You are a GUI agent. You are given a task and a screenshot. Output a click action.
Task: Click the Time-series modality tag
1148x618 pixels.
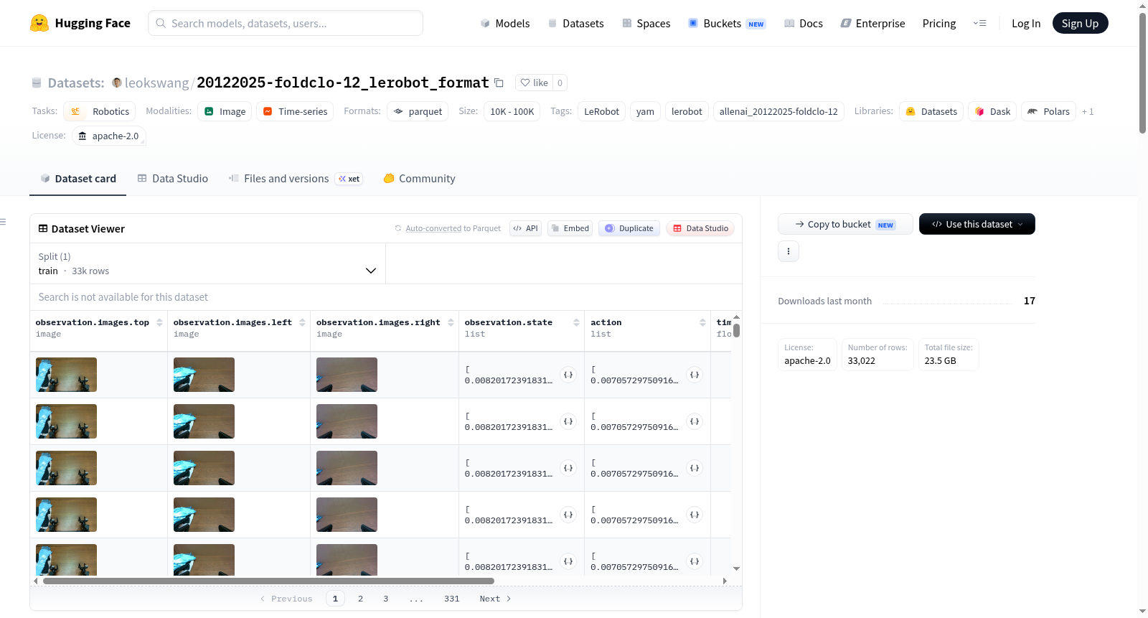(x=295, y=111)
